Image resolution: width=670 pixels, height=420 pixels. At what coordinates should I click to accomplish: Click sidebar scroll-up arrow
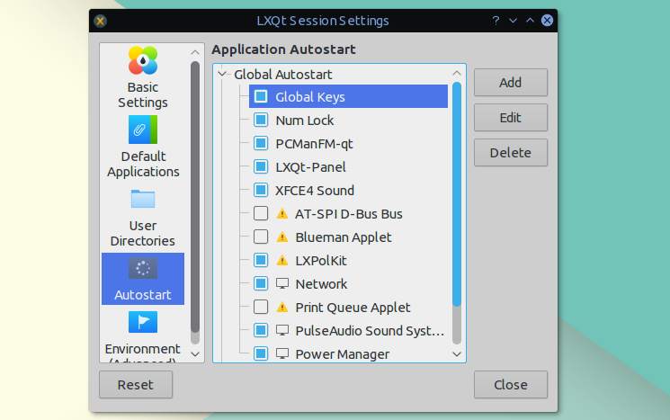(x=195, y=52)
